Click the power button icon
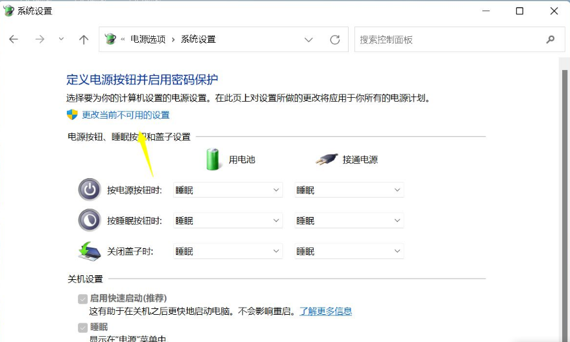Viewport: 570px width, 342px height. (90, 190)
